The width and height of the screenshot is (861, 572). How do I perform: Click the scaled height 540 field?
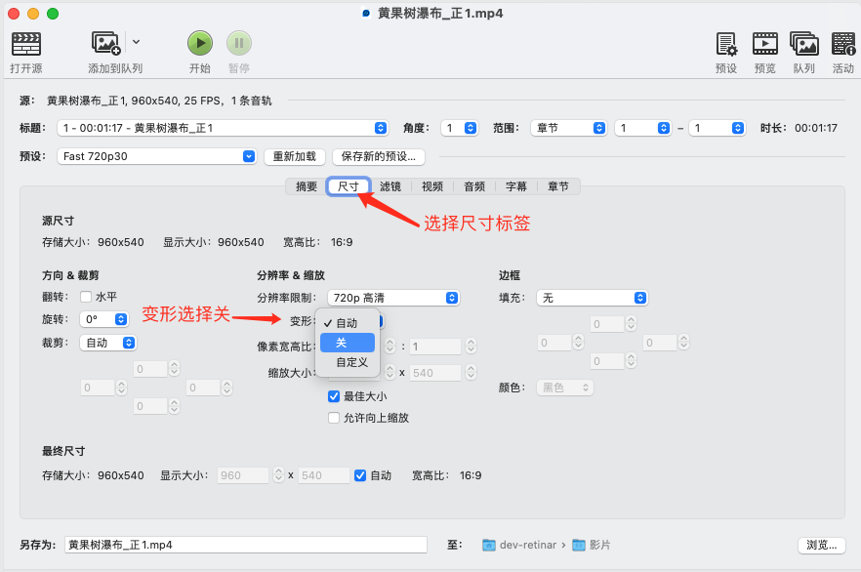coord(435,373)
